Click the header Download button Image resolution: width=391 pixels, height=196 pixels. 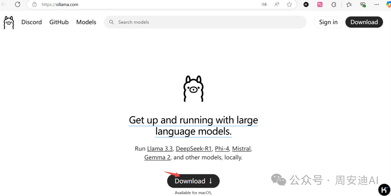pyautogui.click(x=364, y=22)
